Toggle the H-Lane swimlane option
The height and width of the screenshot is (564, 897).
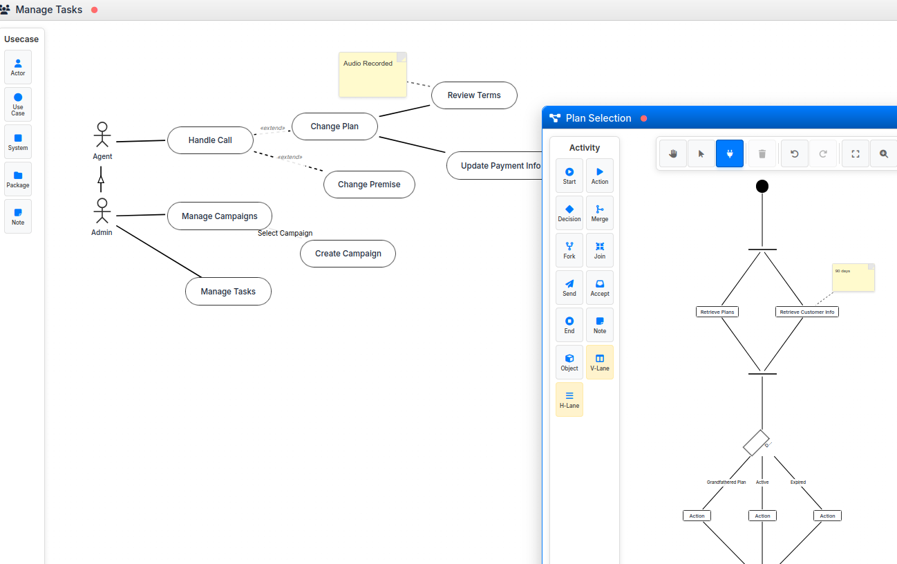569,399
